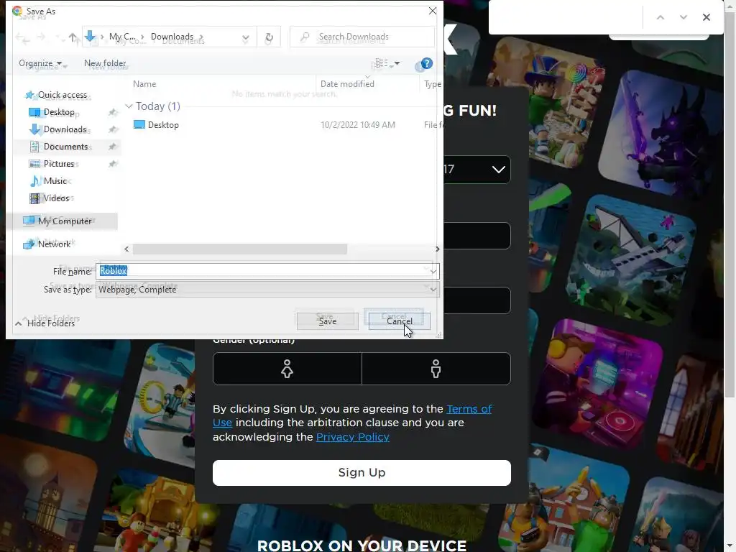Click My Computer breadcrumb segment

(x=122, y=37)
